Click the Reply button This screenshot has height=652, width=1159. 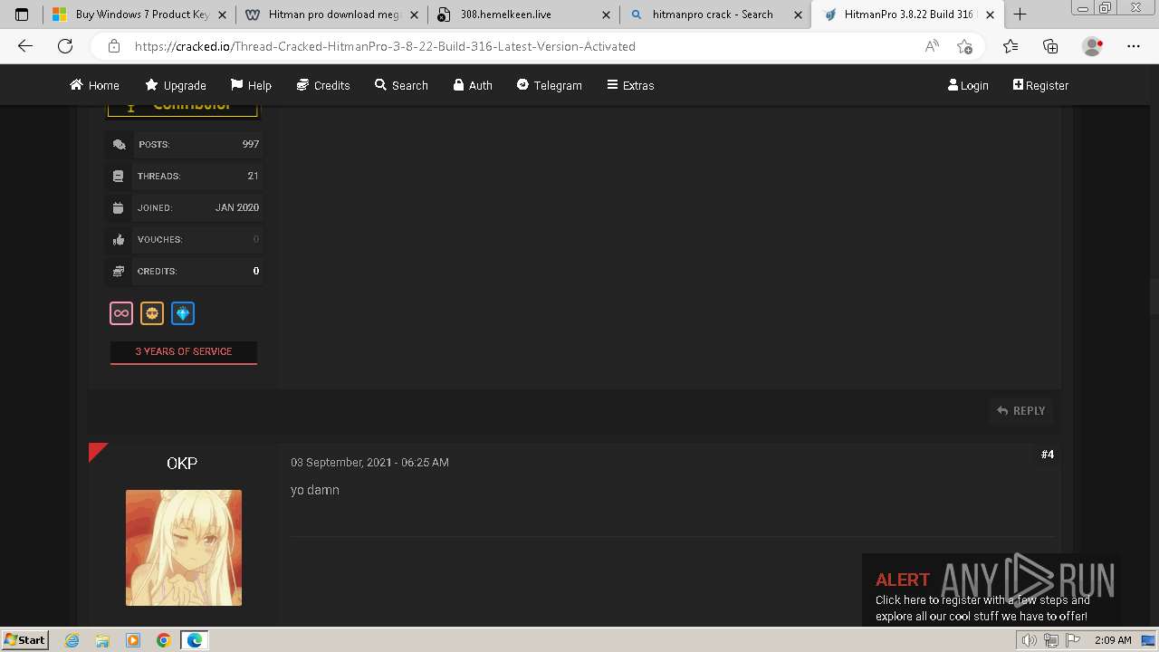coord(1021,410)
